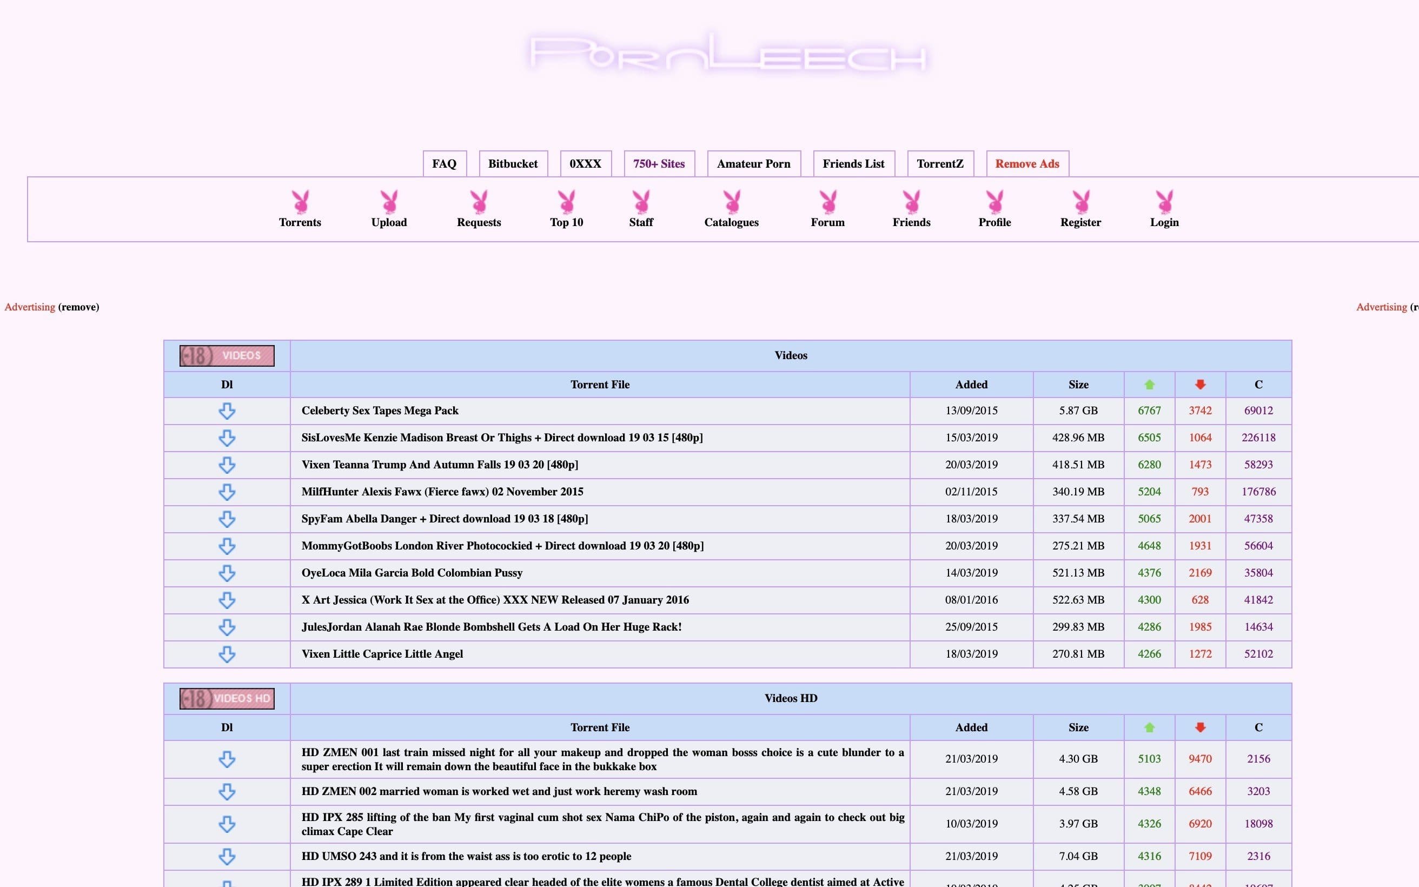Select the 0XXX tab

coord(585,164)
